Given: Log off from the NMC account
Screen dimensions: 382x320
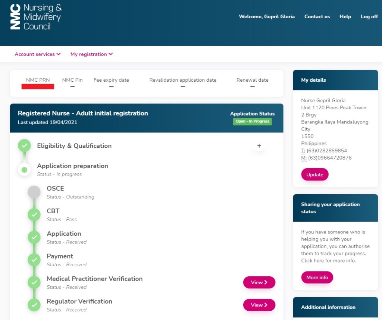Looking at the screenshot, I should 369,16.
